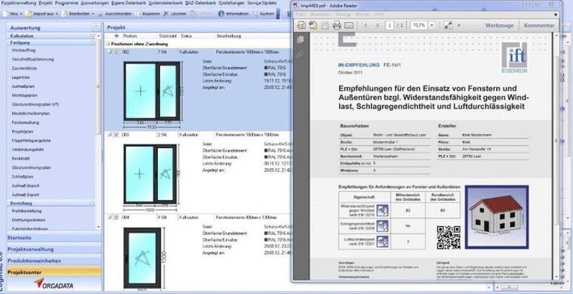Open the Werkzeuge pane in Adobe Reader
Screen dimensions: 573x294
point(499,26)
